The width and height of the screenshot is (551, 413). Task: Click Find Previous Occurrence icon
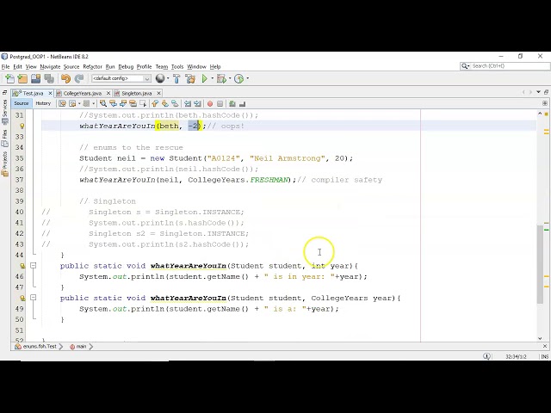point(113,103)
